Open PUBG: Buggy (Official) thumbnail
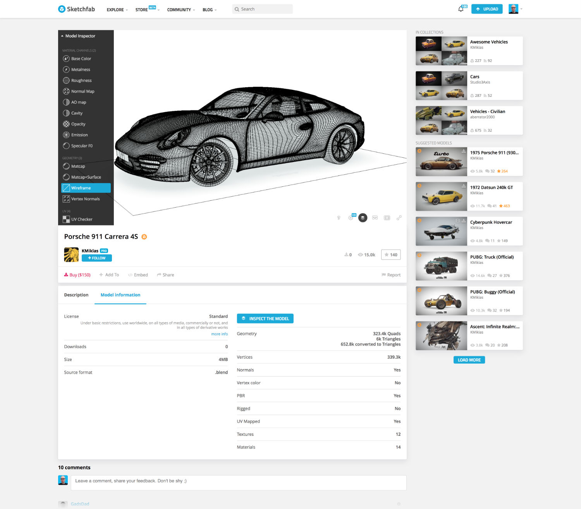Image resolution: width=581 pixels, height=509 pixels. tap(441, 301)
